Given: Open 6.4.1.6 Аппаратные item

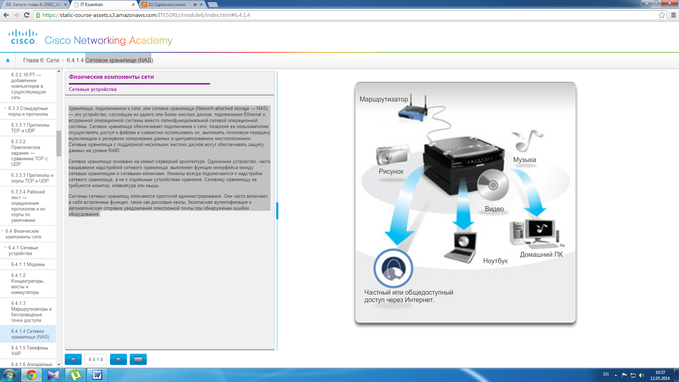Looking at the screenshot, I should (x=28, y=364).
